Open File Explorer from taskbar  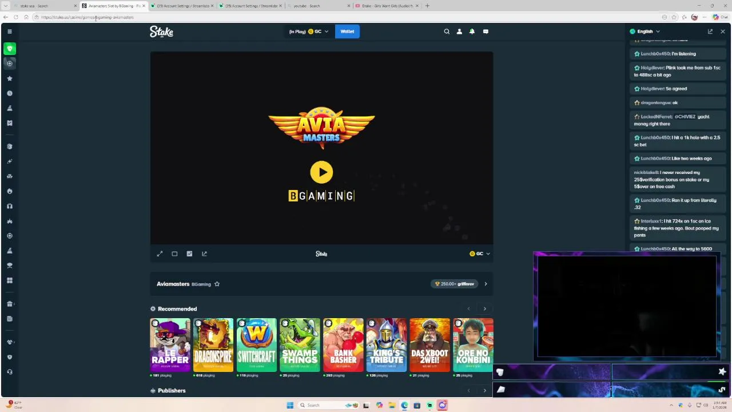pos(392,405)
